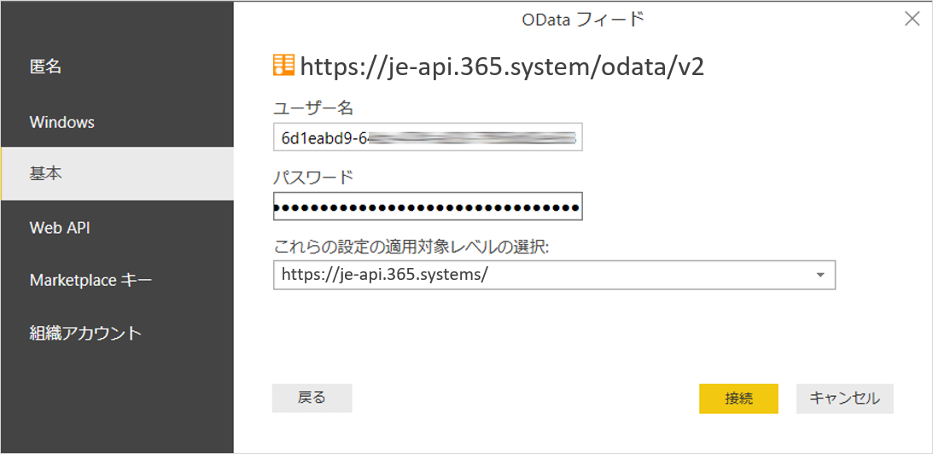Click the je-api.365.system/odata/v2 URL heading
Viewport: 933px width, 454px height.
tap(502, 67)
